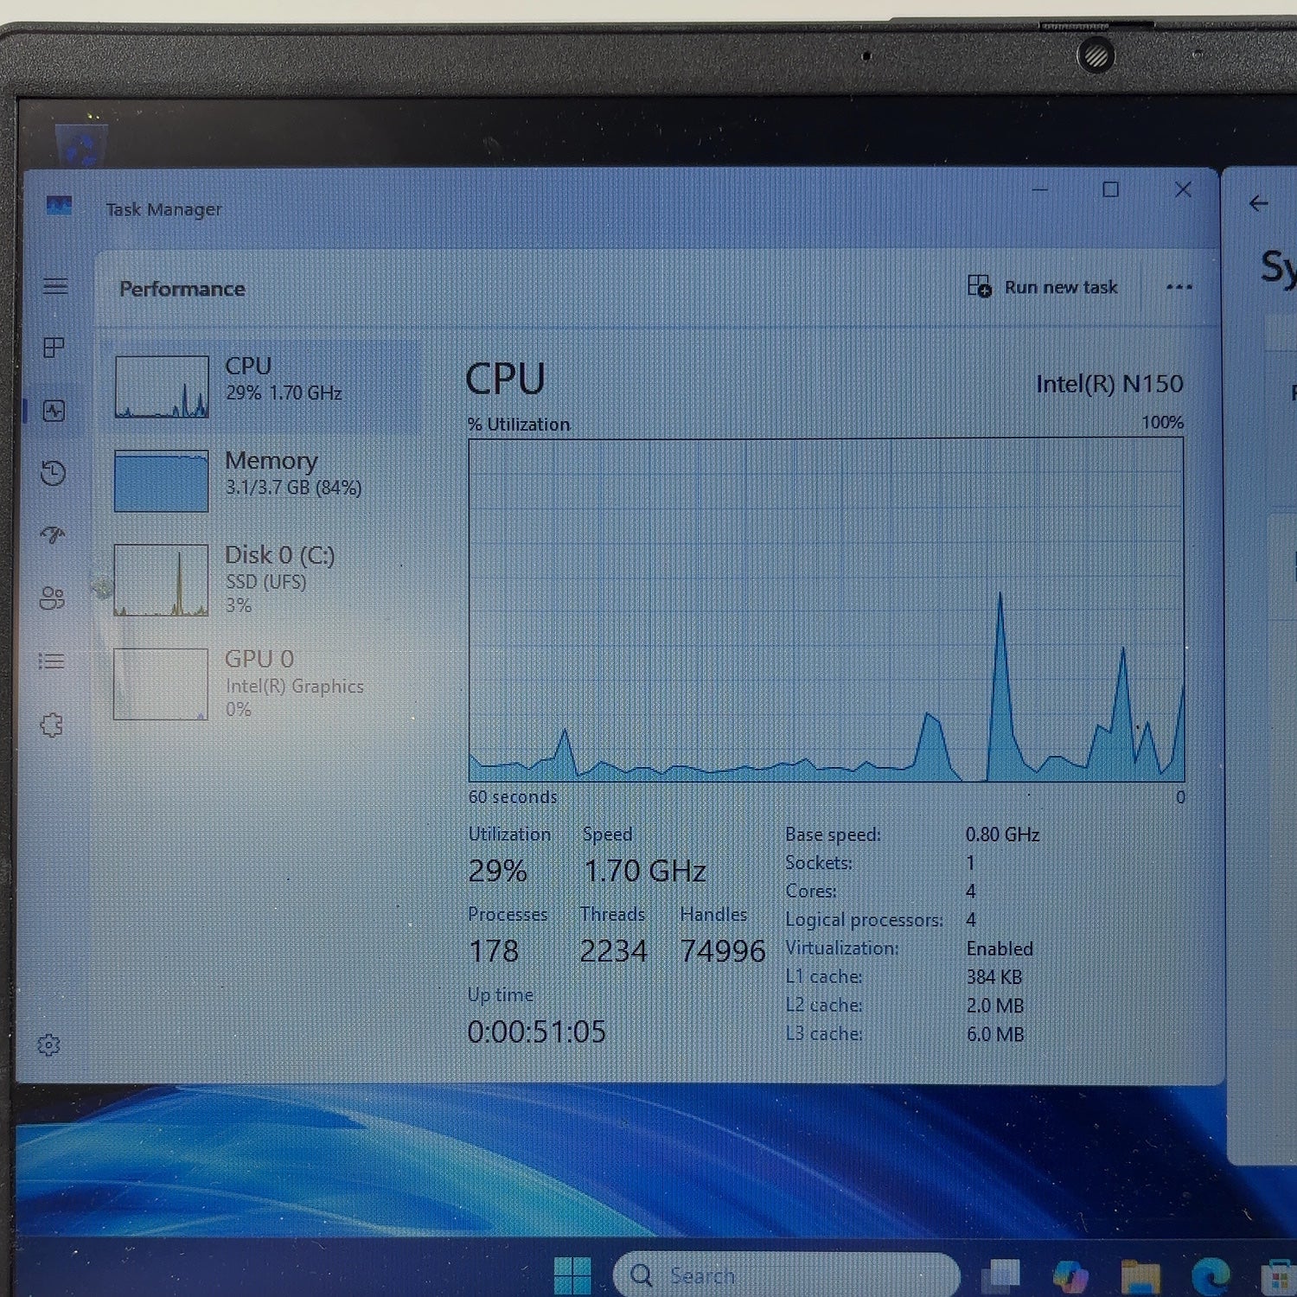Click the "% Utilization" graph label
The height and width of the screenshot is (1297, 1297).
point(519,425)
